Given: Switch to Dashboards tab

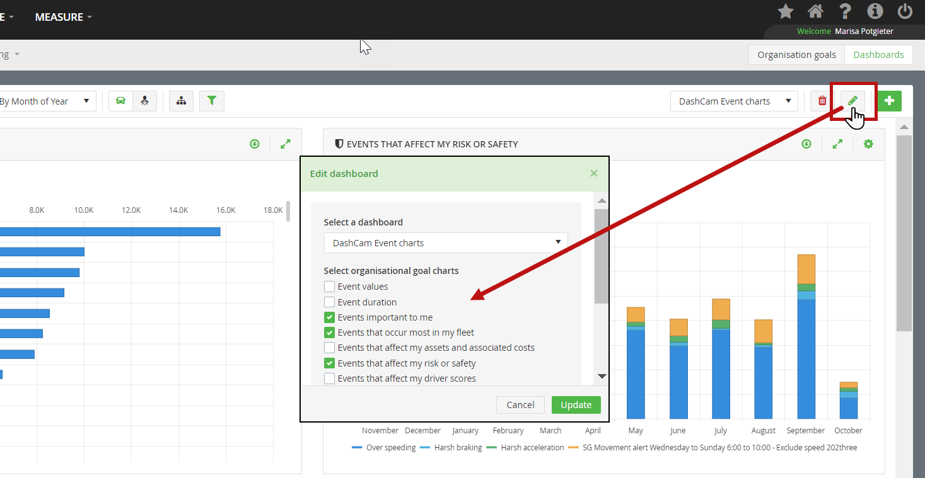Looking at the screenshot, I should point(878,55).
